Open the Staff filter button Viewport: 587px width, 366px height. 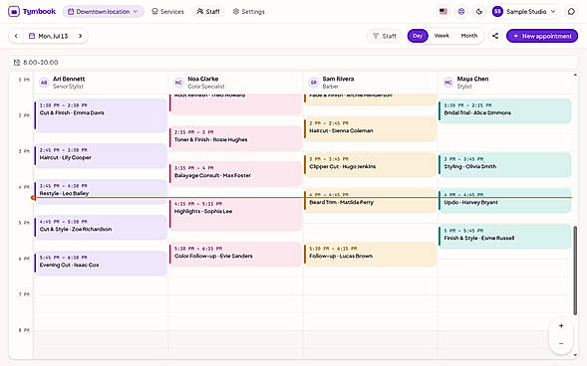click(385, 36)
